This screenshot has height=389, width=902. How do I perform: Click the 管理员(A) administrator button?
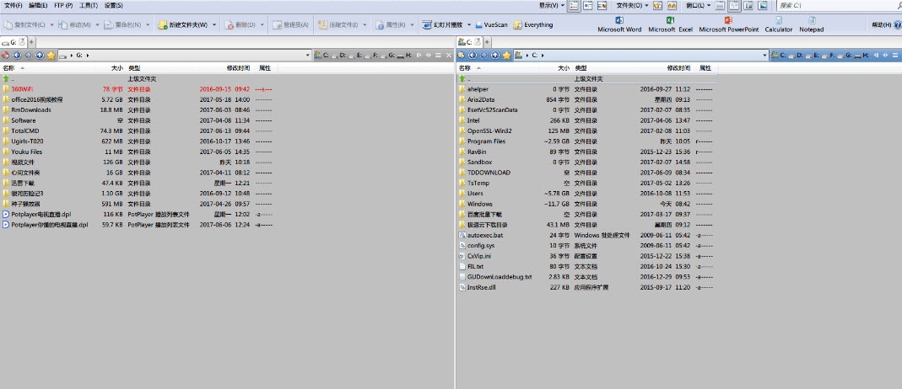290,25
